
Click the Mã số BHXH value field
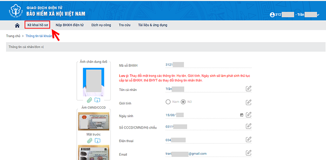208,65
